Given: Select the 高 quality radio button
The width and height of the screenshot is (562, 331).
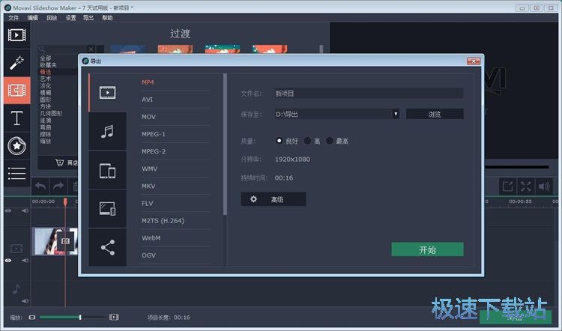Looking at the screenshot, I should click(307, 141).
